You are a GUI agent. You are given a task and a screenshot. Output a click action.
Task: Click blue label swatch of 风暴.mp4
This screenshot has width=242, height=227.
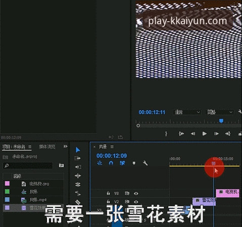(x=7, y=200)
